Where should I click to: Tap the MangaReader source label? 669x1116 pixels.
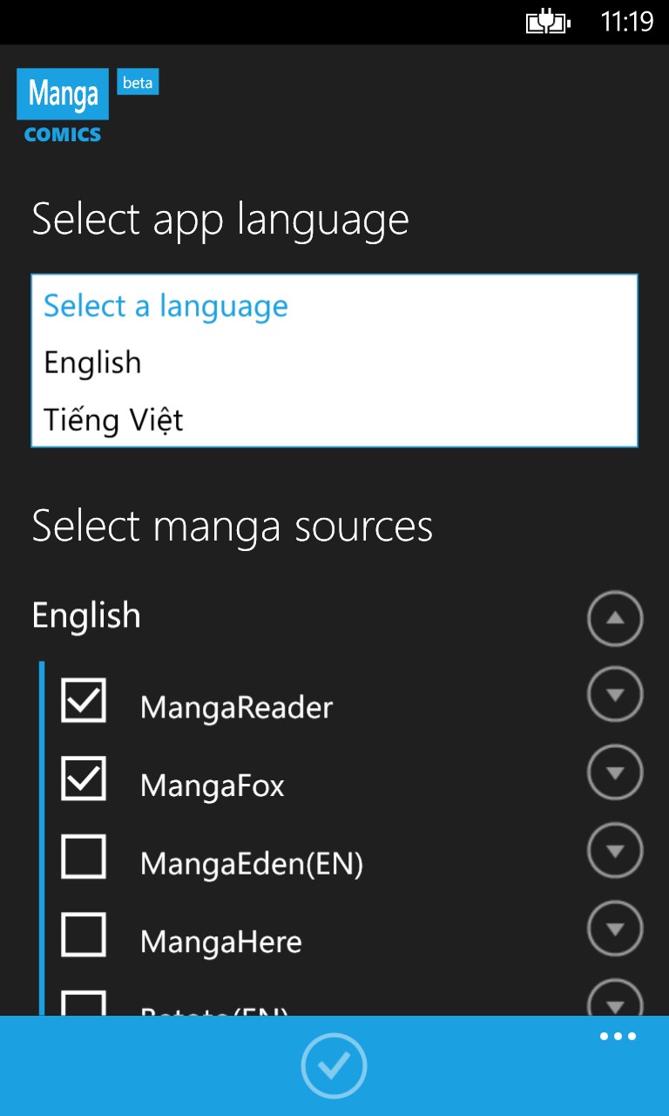click(236, 707)
